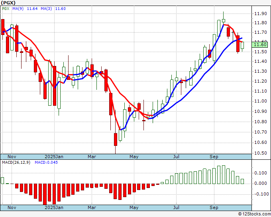The image size is (271, 217).
Task: Click the green current-price box 11.60
Action: [259, 45]
